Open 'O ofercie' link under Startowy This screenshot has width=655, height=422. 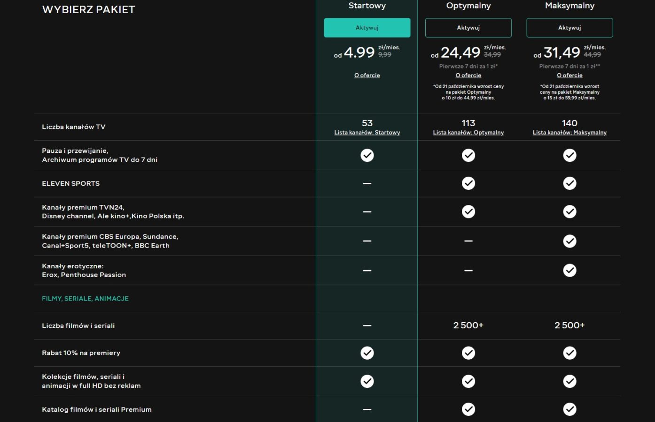(367, 75)
